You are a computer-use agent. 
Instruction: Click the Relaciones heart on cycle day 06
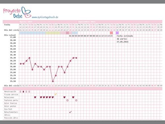(x=35, y=97)
